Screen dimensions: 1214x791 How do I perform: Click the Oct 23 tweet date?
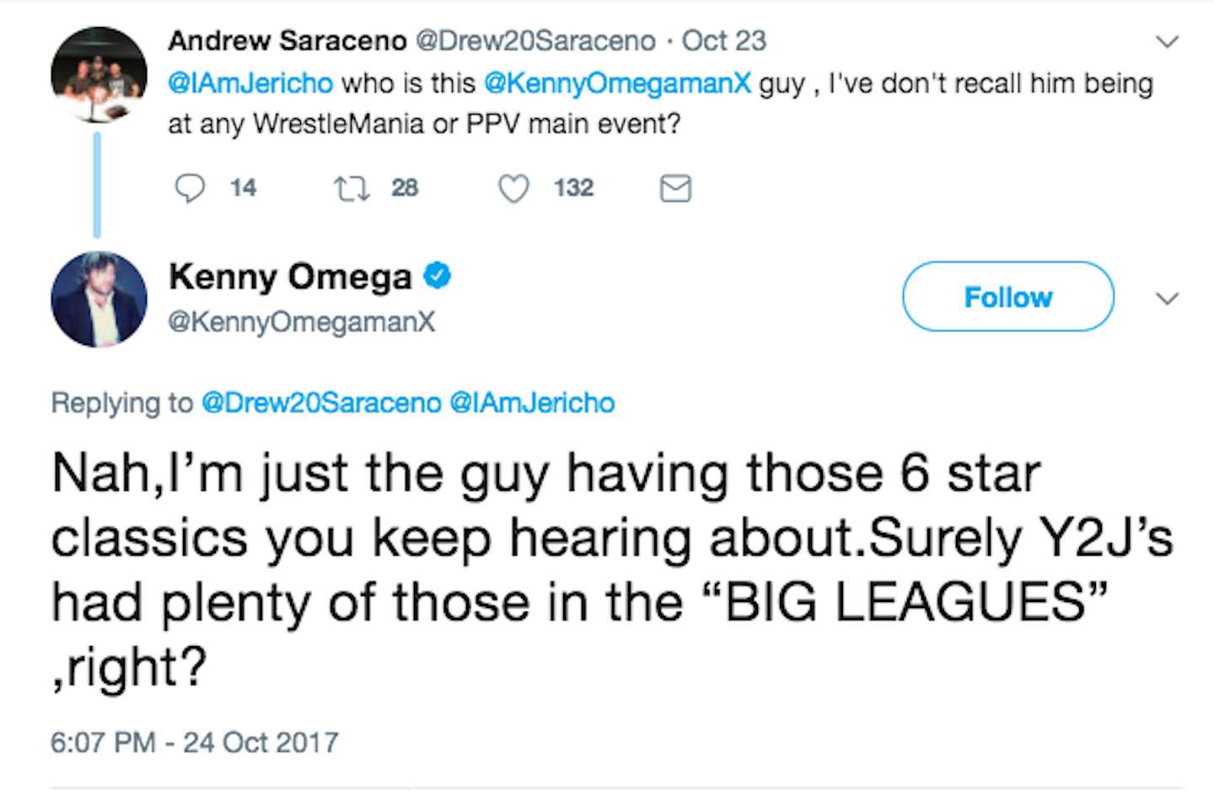[723, 40]
